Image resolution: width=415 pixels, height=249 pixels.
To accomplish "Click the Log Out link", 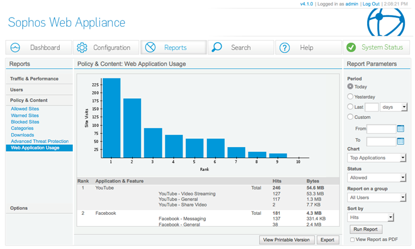I will 371,4.
